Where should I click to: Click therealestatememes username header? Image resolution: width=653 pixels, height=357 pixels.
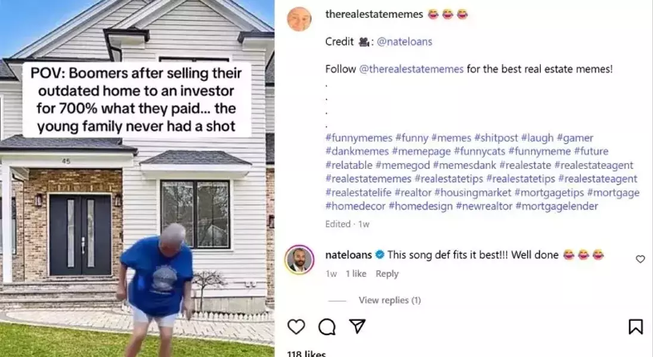point(374,14)
